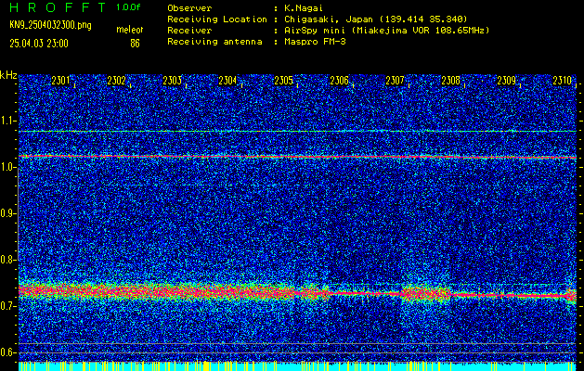Click the timestamp 25.04.03 23:00

coord(39,44)
